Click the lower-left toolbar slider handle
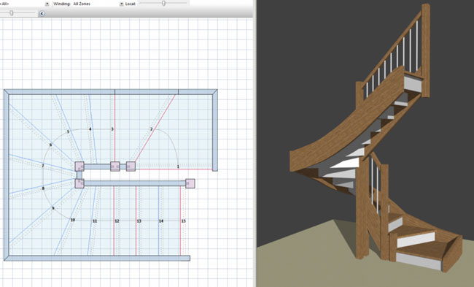Viewport: 474px width, 287px height. point(12,13)
